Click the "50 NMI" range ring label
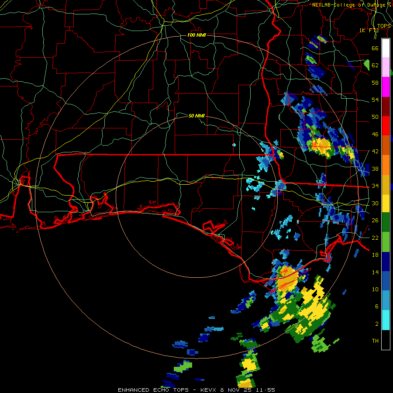 (196, 116)
